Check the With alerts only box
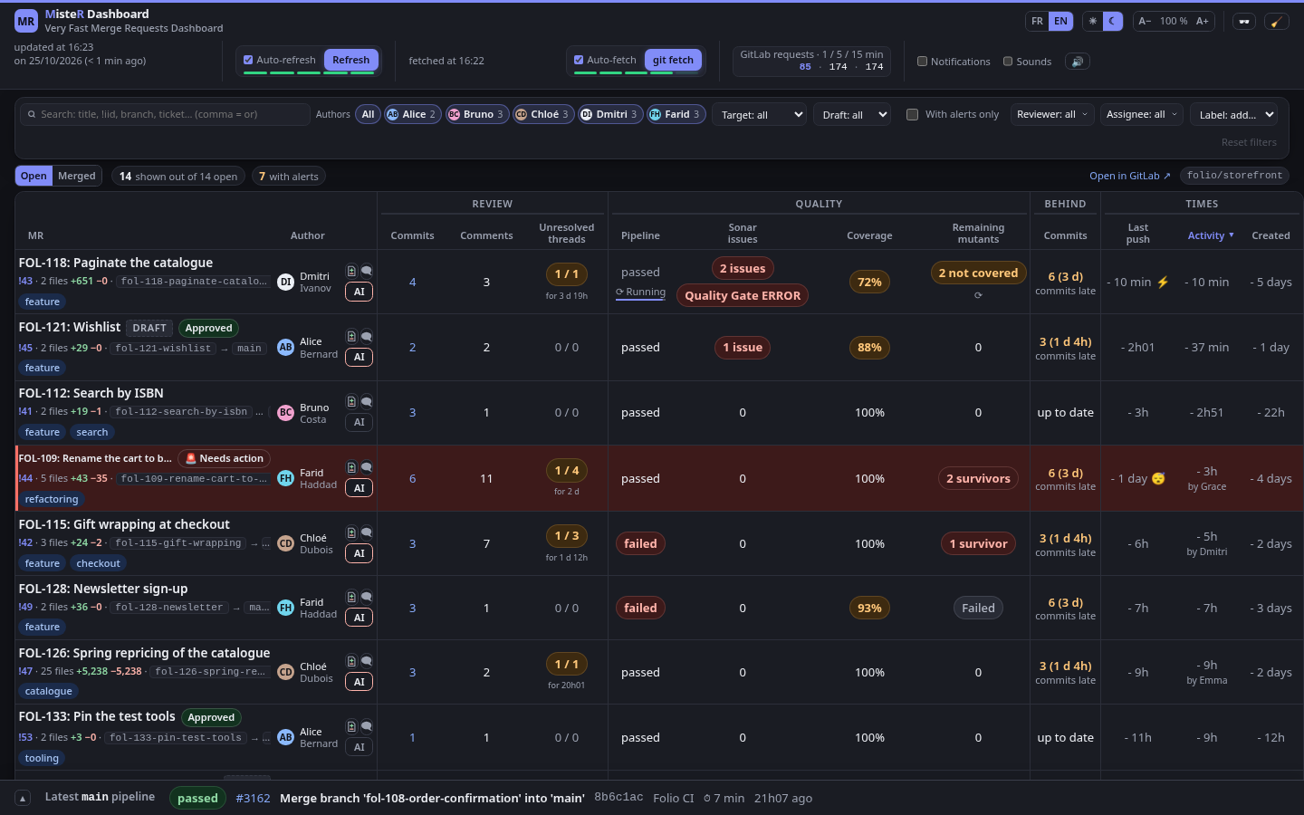This screenshot has height=815, width=1304. point(913,114)
